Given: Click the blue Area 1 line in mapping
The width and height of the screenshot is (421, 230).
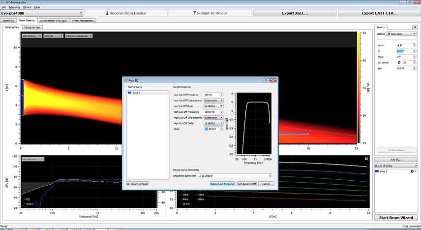Looking at the screenshot, I should (x=294, y=133).
